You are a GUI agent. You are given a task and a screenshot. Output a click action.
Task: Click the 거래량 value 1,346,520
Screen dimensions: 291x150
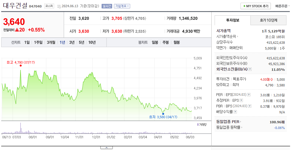point(188,18)
